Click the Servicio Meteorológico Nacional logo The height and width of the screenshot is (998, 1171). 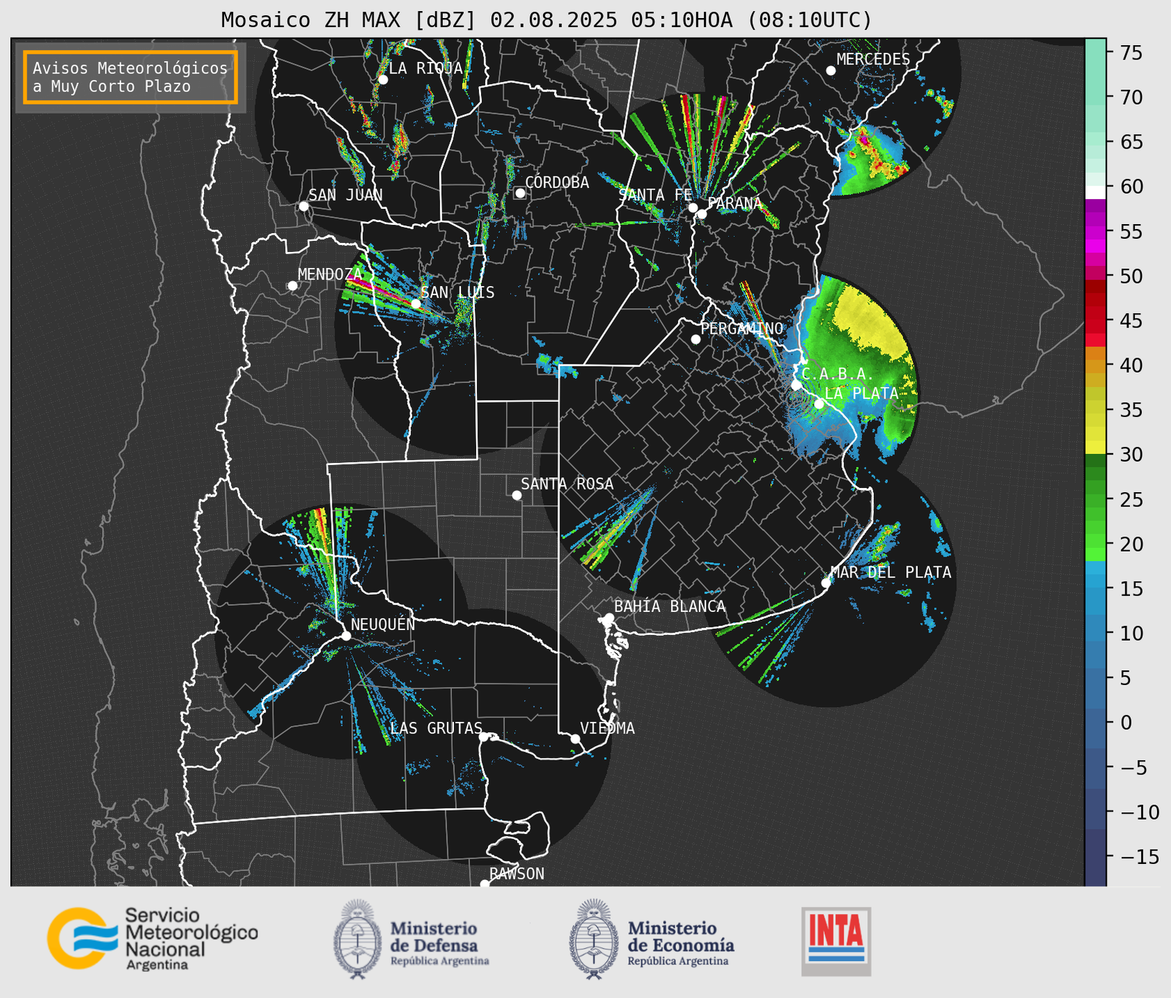point(152,938)
